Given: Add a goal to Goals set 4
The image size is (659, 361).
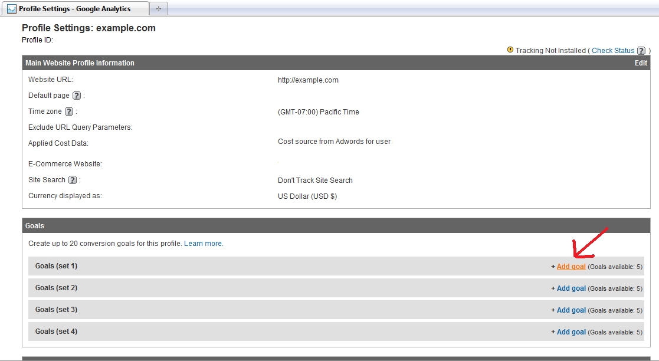Looking at the screenshot, I should (x=571, y=332).
